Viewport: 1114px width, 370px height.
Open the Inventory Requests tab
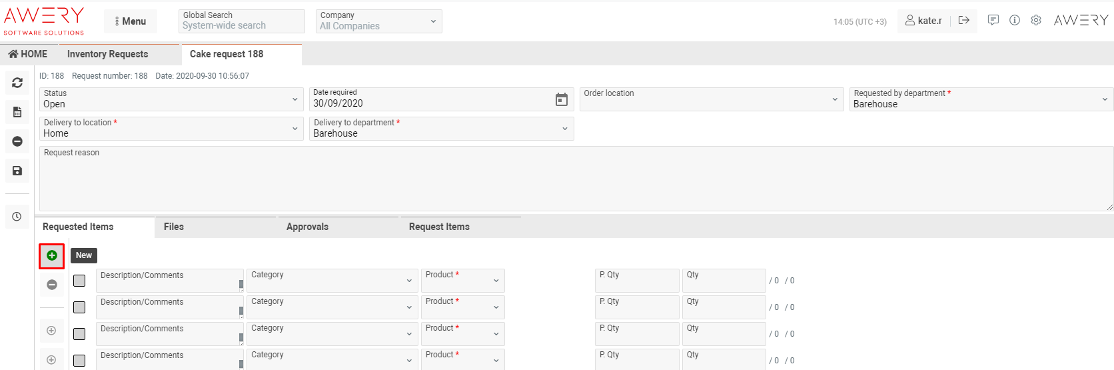coord(108,54)
